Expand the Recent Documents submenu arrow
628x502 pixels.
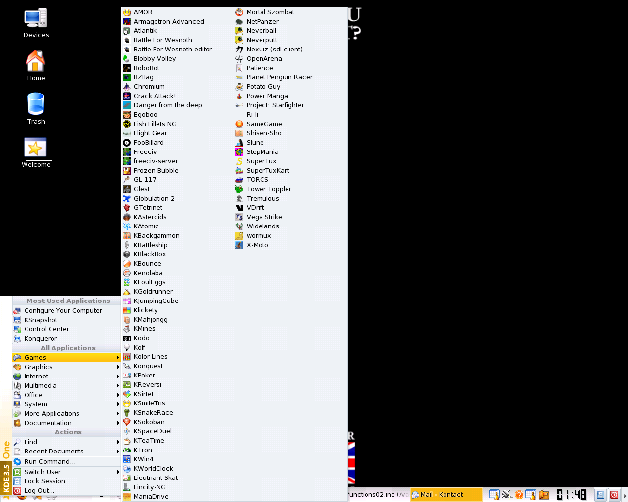118,452
